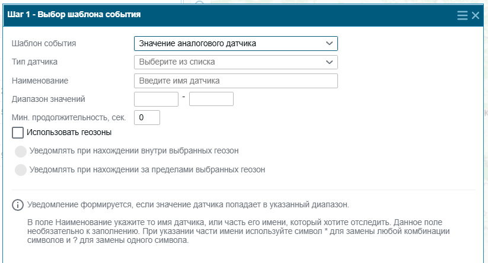Click the Использовать геозоны label text

coord(69,133)
